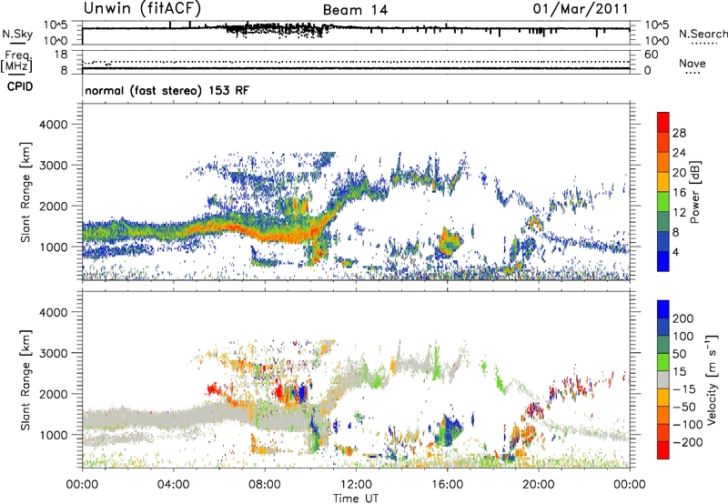Click the power panel's "2000" range tick
728x504 pixels.
tap(54, 206)
